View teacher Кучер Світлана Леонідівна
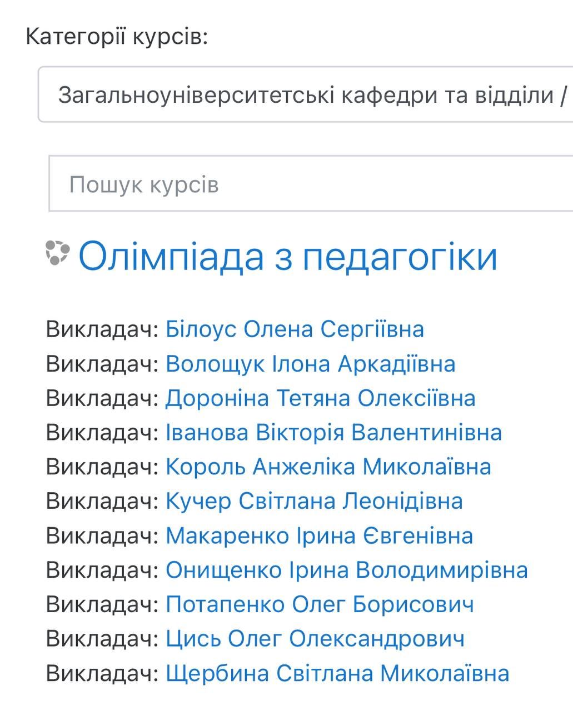573x711 pixels. pyautogui.click(x=314, y=502)
